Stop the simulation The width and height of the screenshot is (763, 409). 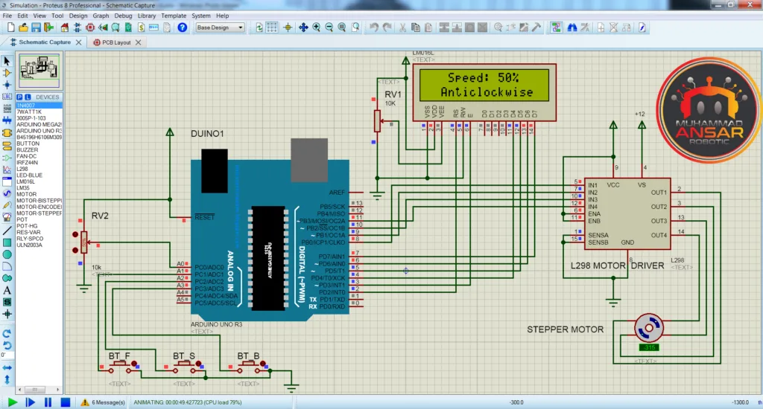pos(66,402)
